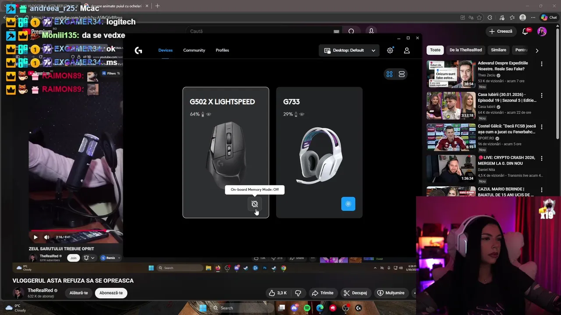Add page to favorites with star icon
This screenshot has width=561, height=315.
pos(479,17)
